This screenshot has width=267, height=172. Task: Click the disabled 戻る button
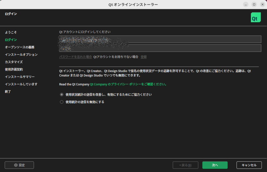[185, 165]
